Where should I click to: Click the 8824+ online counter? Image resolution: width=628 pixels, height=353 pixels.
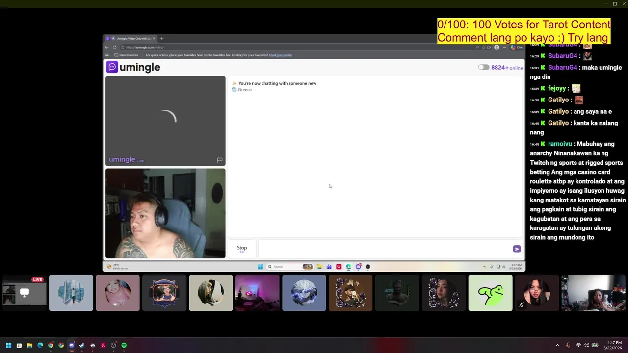(x=507, y=68)
